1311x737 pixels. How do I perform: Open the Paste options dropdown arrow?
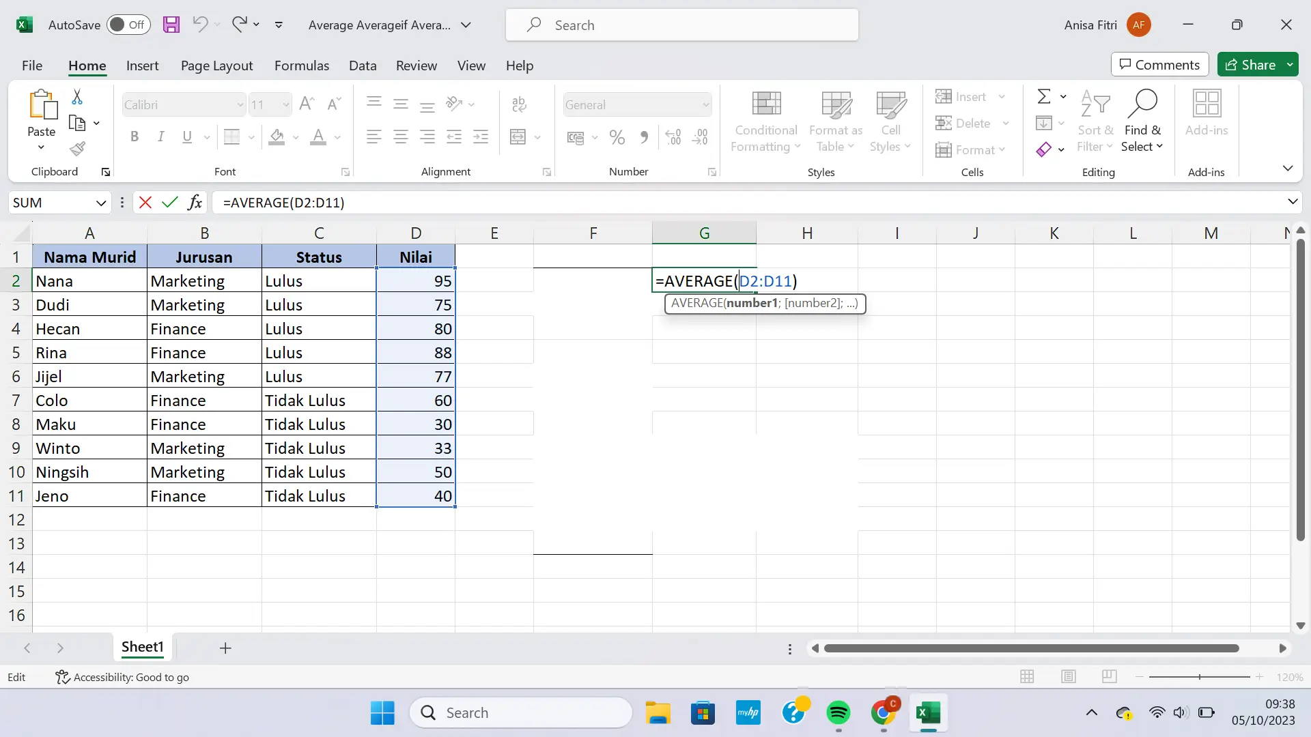tap(41, 147)
